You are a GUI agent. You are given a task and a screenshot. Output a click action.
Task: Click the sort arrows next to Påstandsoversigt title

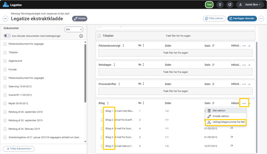pyautogui.click(x=123, y=46)
